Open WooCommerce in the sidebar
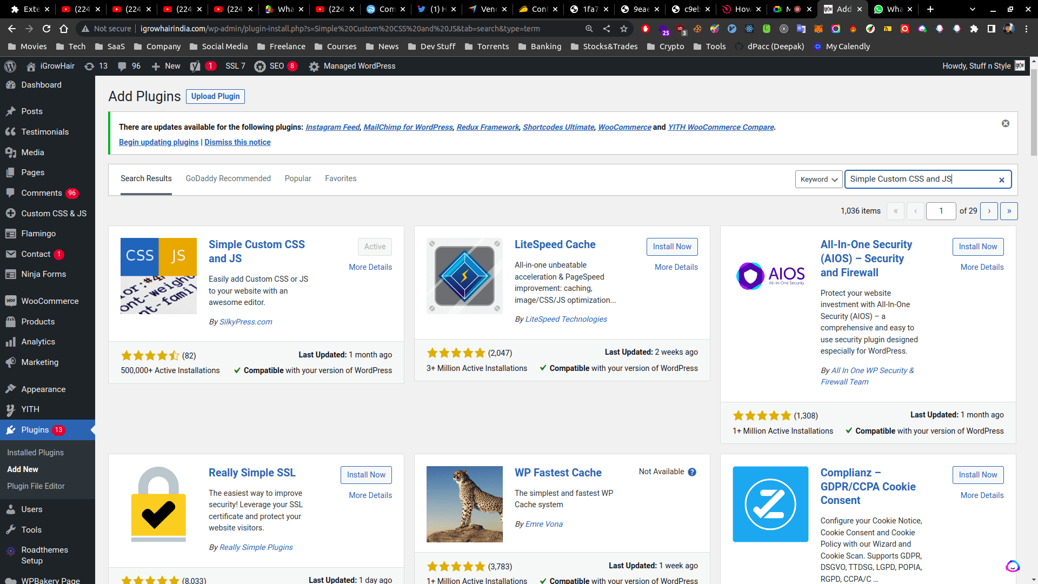Image resolution: width=1038 pixels, height=584 pixels. (x=50, y=301)
